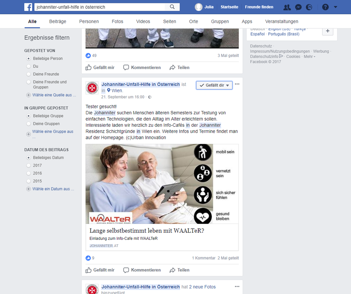Switch to Alle tab
Viewport: 351px width, 294px height.
coord(32,22)
